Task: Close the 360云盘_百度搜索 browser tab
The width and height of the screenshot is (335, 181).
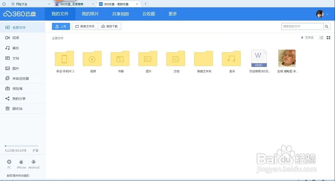Action: [x=93, y=4]
